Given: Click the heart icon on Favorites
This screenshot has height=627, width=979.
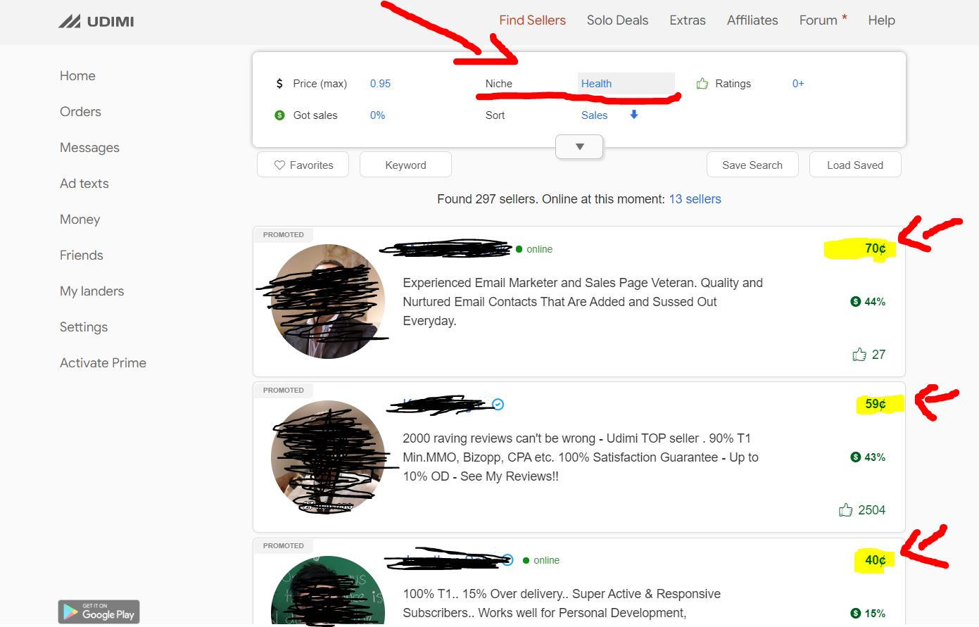Looking at the screenshot, I should tap(279, 165).
